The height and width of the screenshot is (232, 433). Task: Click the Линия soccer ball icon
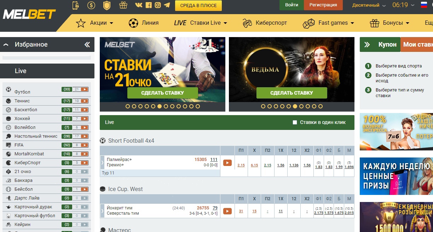[x=133, y=23]
